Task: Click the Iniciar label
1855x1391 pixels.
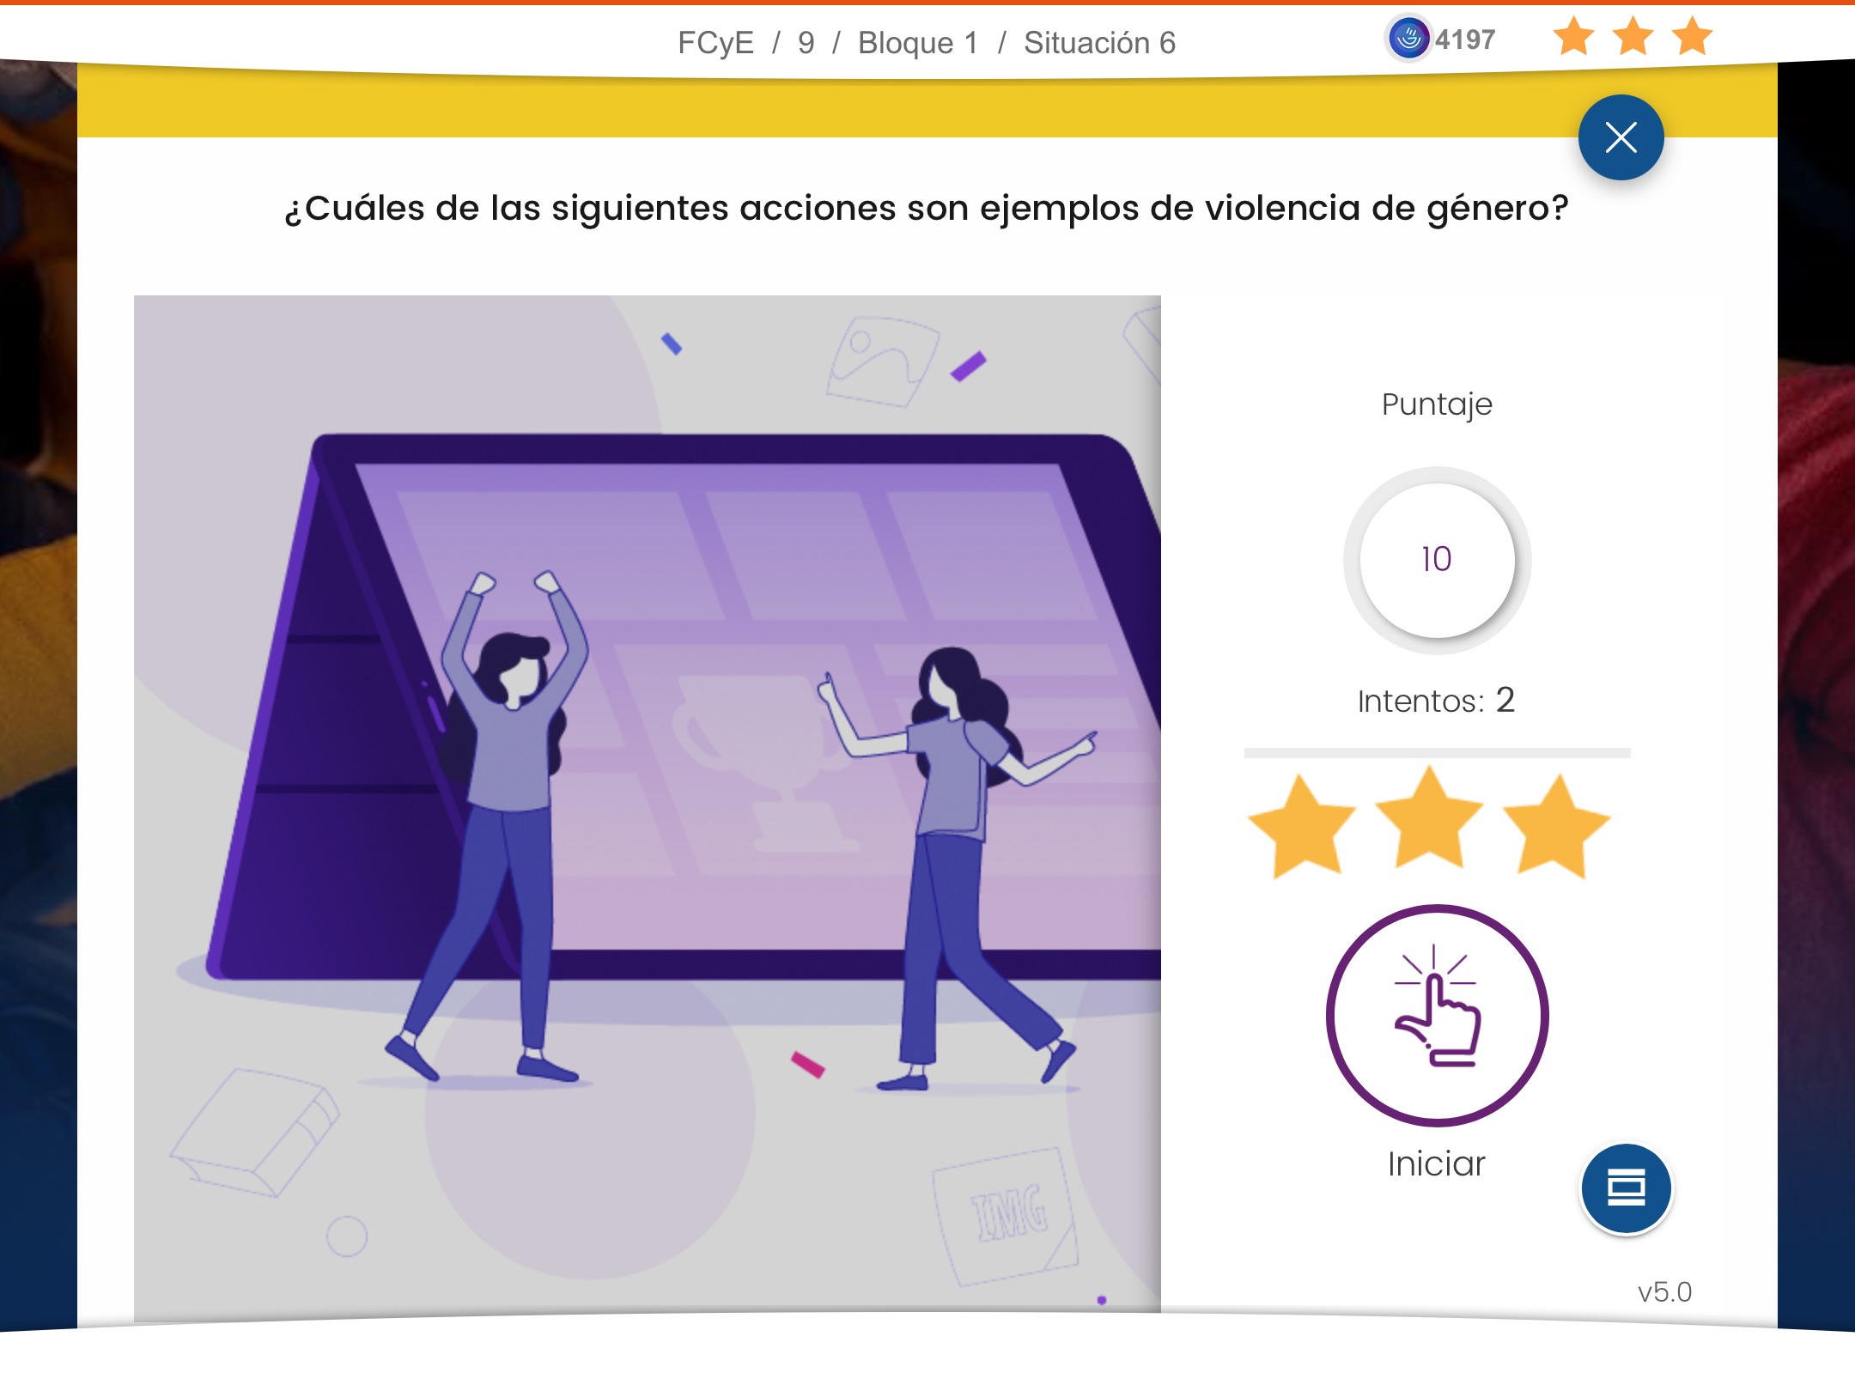Action: tap(1436, 1164)
